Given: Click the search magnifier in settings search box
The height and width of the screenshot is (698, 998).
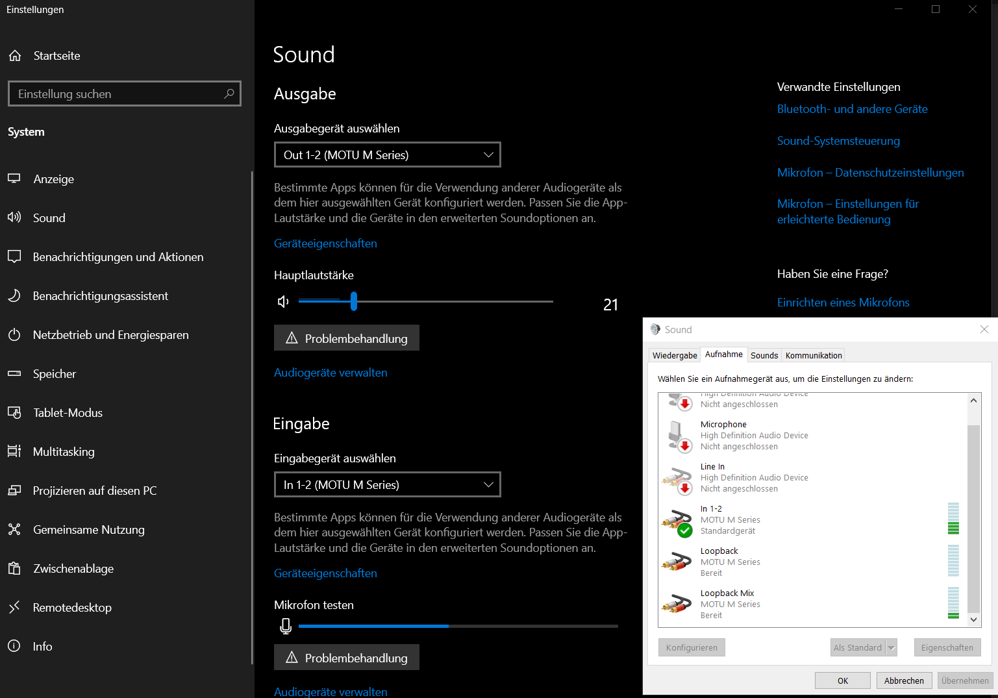Looking at the screenshot, I should coord(229,93).
